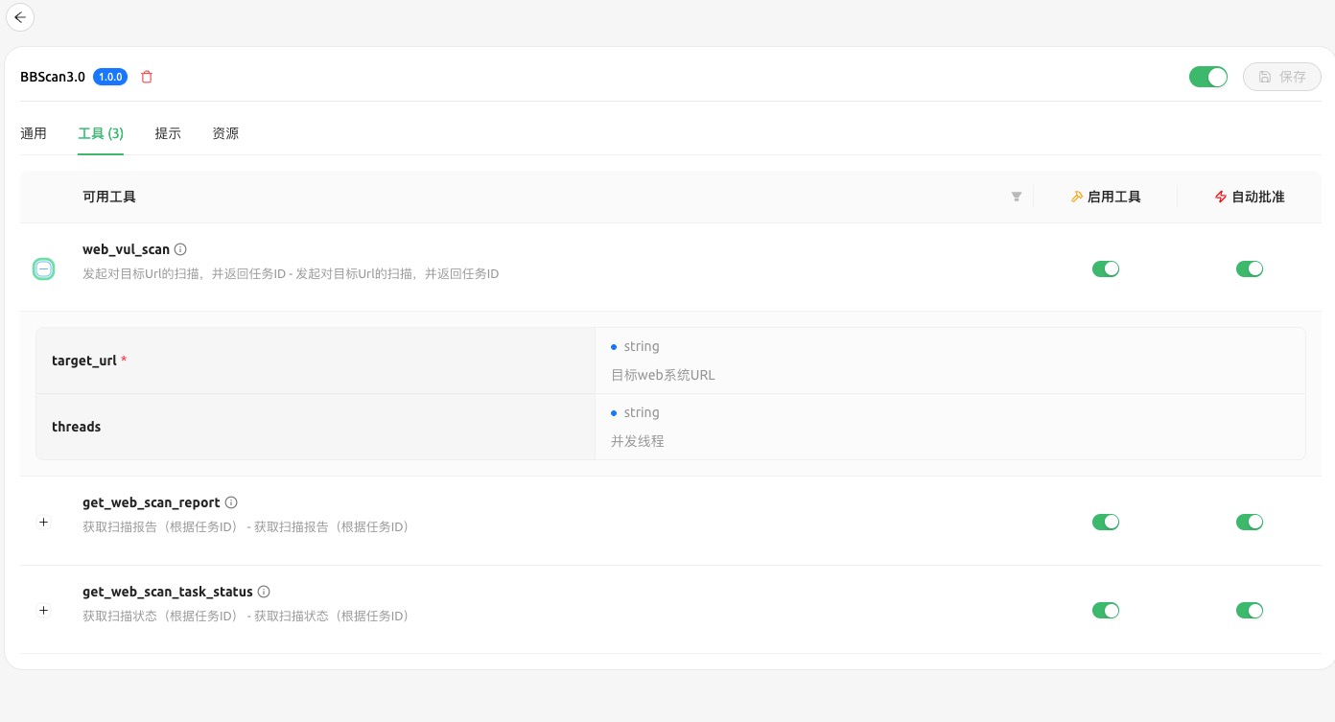Open info icon next to get_web_scan_report
Viewport: 1335px width, 722px height.
pyautogui.click(x=231, y=502)
